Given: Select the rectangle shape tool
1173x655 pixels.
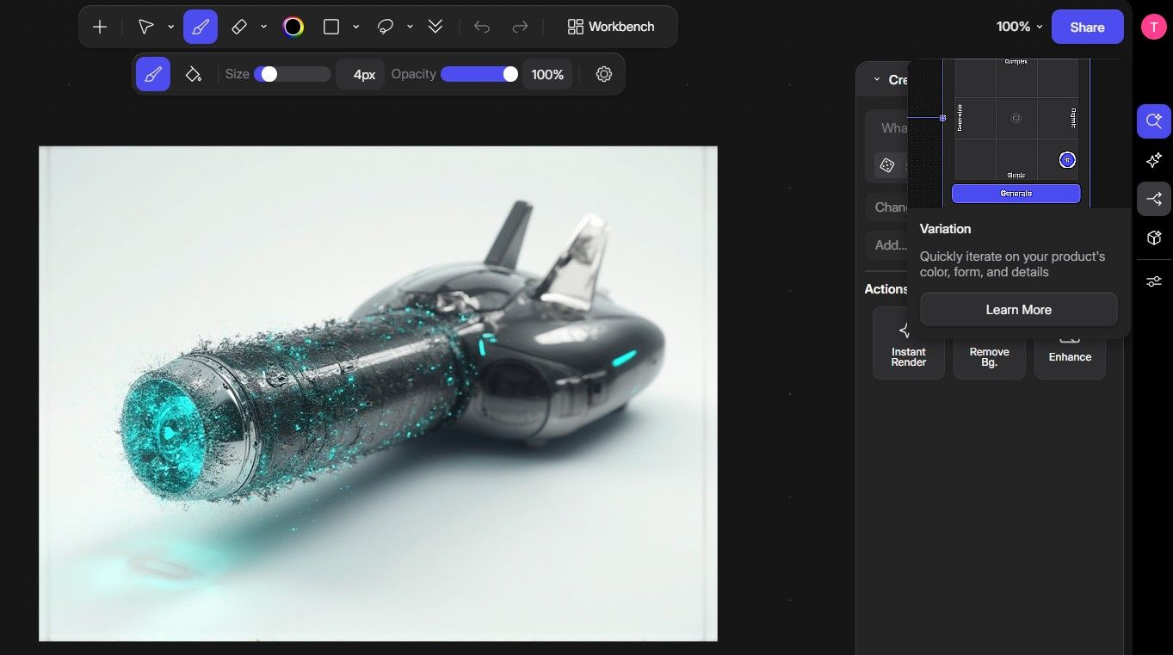Looking at the screenshot, I should [331, 27].
